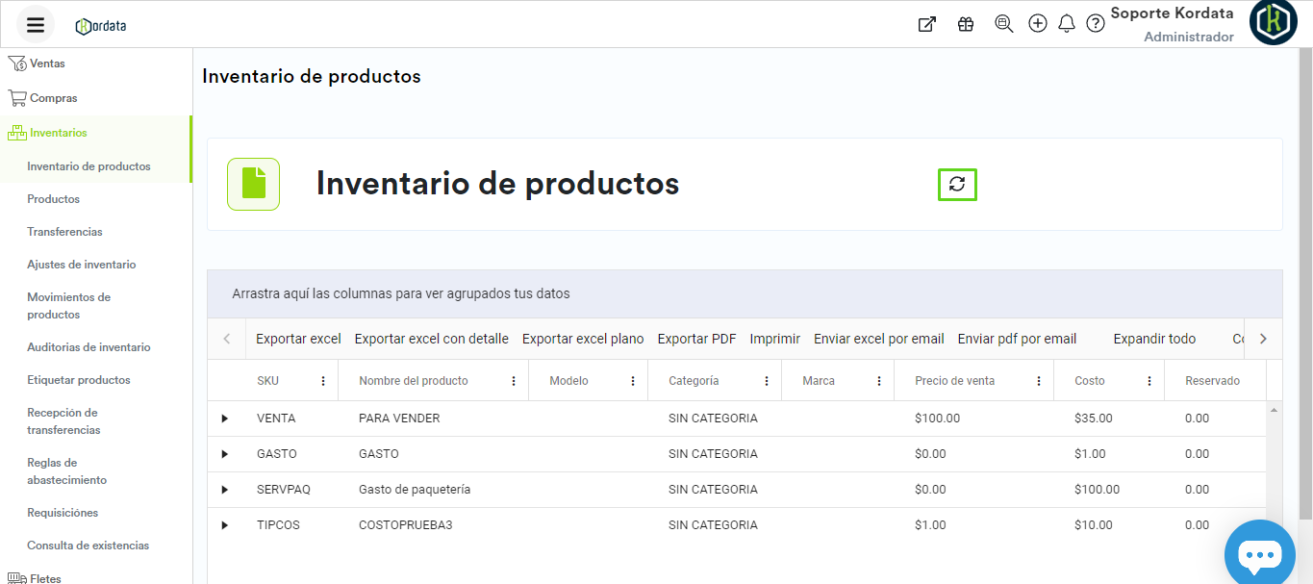This screenshot has height=584, width=1313.
Task: Expand the SERVPAQ row details
Action: coord(225,490)
